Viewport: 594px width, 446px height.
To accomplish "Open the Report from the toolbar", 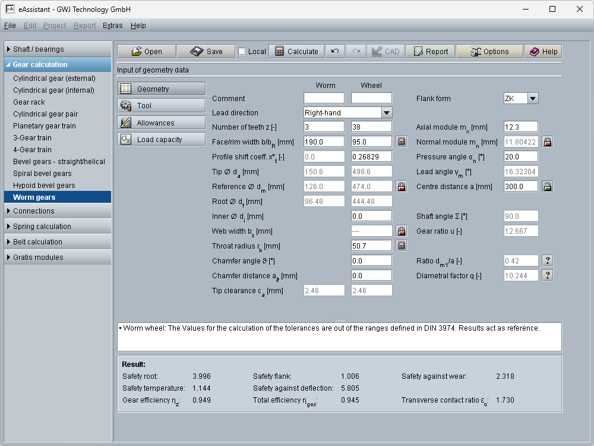I will [430, 52].
